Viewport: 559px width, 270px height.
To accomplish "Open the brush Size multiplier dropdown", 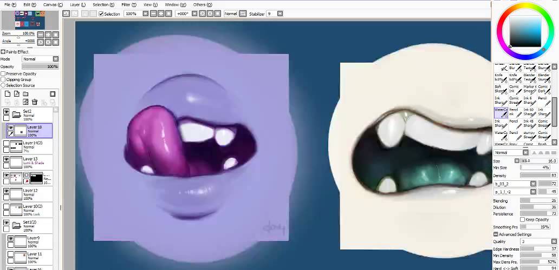I will (517, 161).
